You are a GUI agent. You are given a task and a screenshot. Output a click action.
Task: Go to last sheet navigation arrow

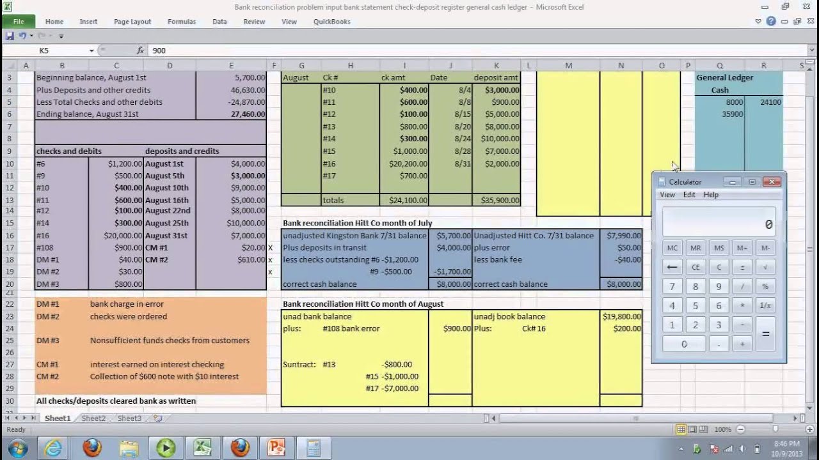pos(33,418)
